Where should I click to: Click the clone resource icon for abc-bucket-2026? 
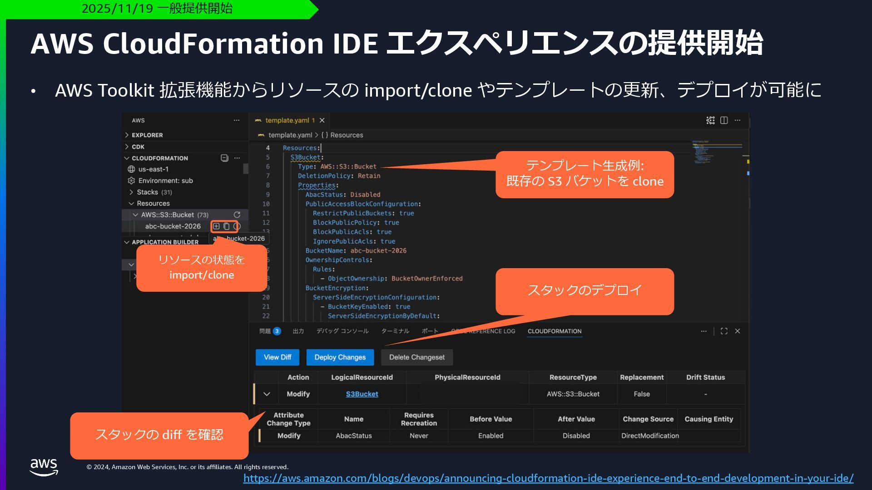pos(227,226)
